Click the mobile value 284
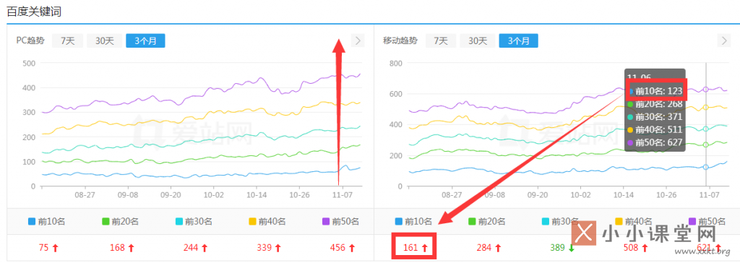This screenshot has height=263, width=740. 484,247
